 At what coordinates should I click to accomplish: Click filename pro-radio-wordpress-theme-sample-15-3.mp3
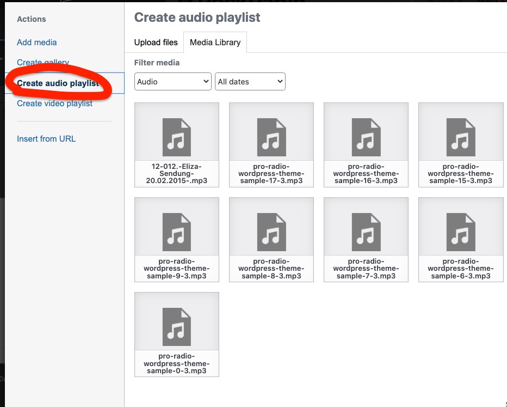461,174
